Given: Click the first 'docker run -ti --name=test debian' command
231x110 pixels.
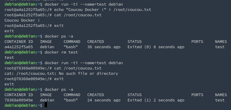Looking at the screenshot, I should coord(84,4).
